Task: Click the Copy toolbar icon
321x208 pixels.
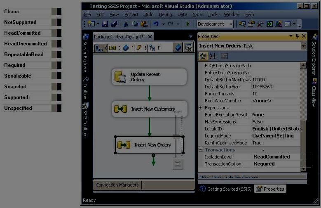Action: point(135,24)
